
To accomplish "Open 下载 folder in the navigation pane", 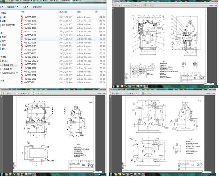I will 4,17.
